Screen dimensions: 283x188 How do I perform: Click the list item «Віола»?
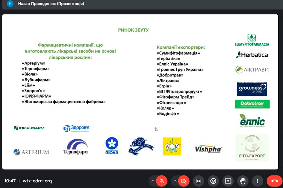[30, 74]
